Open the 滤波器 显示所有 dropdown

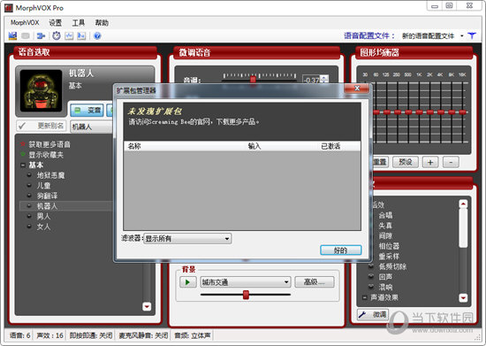click(x=187, y=239)
